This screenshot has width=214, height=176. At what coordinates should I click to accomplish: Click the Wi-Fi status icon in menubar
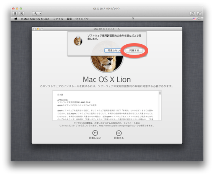(199, 19)
